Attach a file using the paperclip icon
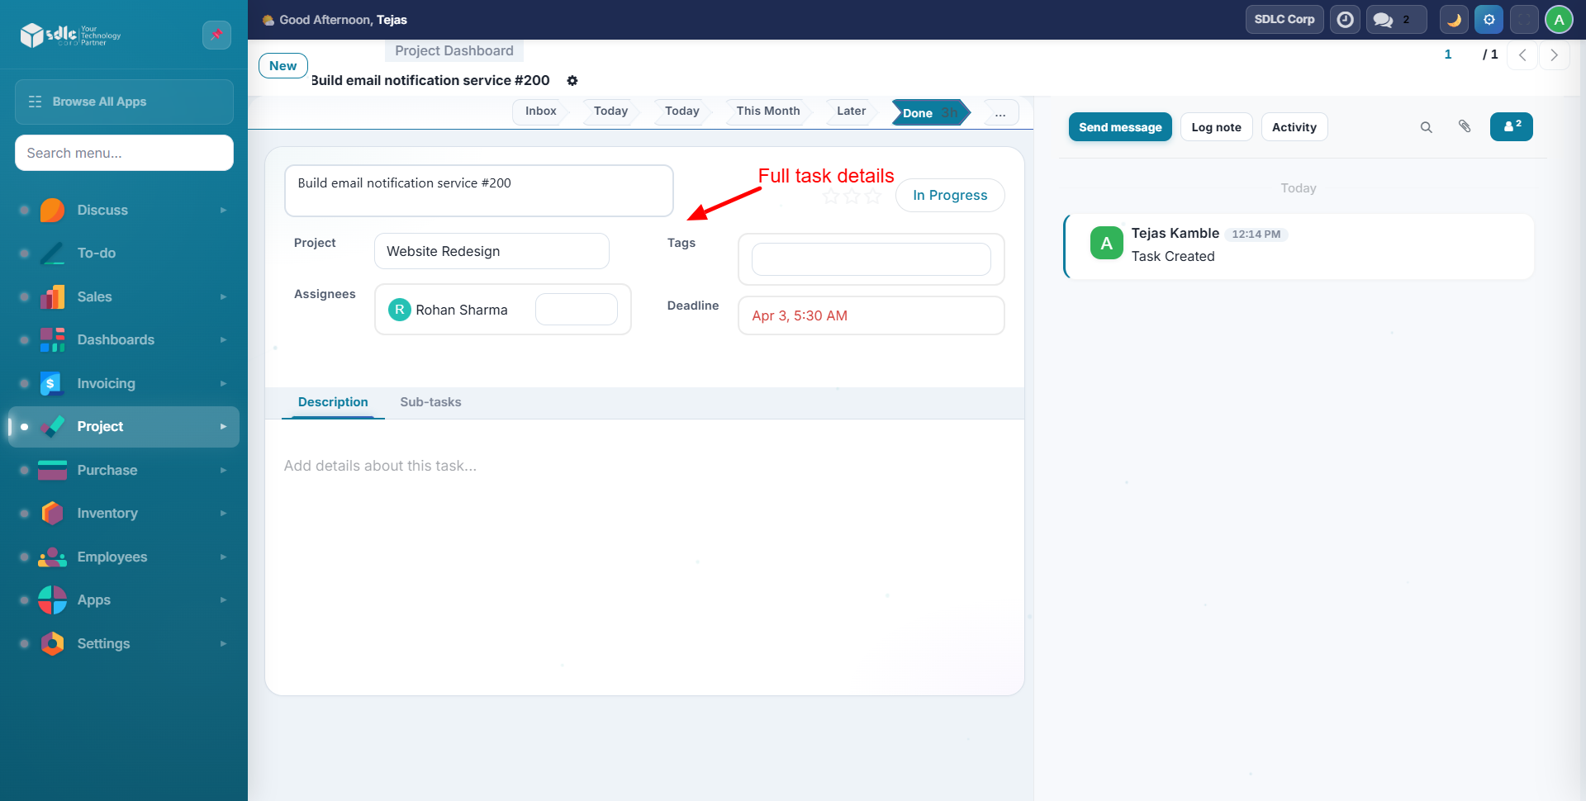Image resolution: width=1586 pixels, height=801 pixels. tap(1465, 127)
